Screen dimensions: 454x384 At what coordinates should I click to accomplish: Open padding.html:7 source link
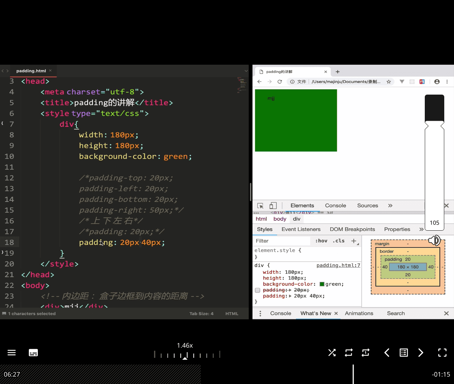tap(338, 265)
